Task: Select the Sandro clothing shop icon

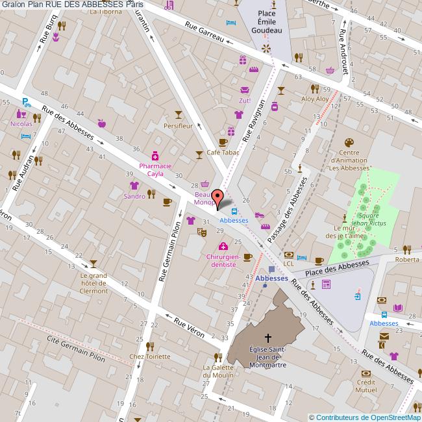Action: tap(134, 186)
